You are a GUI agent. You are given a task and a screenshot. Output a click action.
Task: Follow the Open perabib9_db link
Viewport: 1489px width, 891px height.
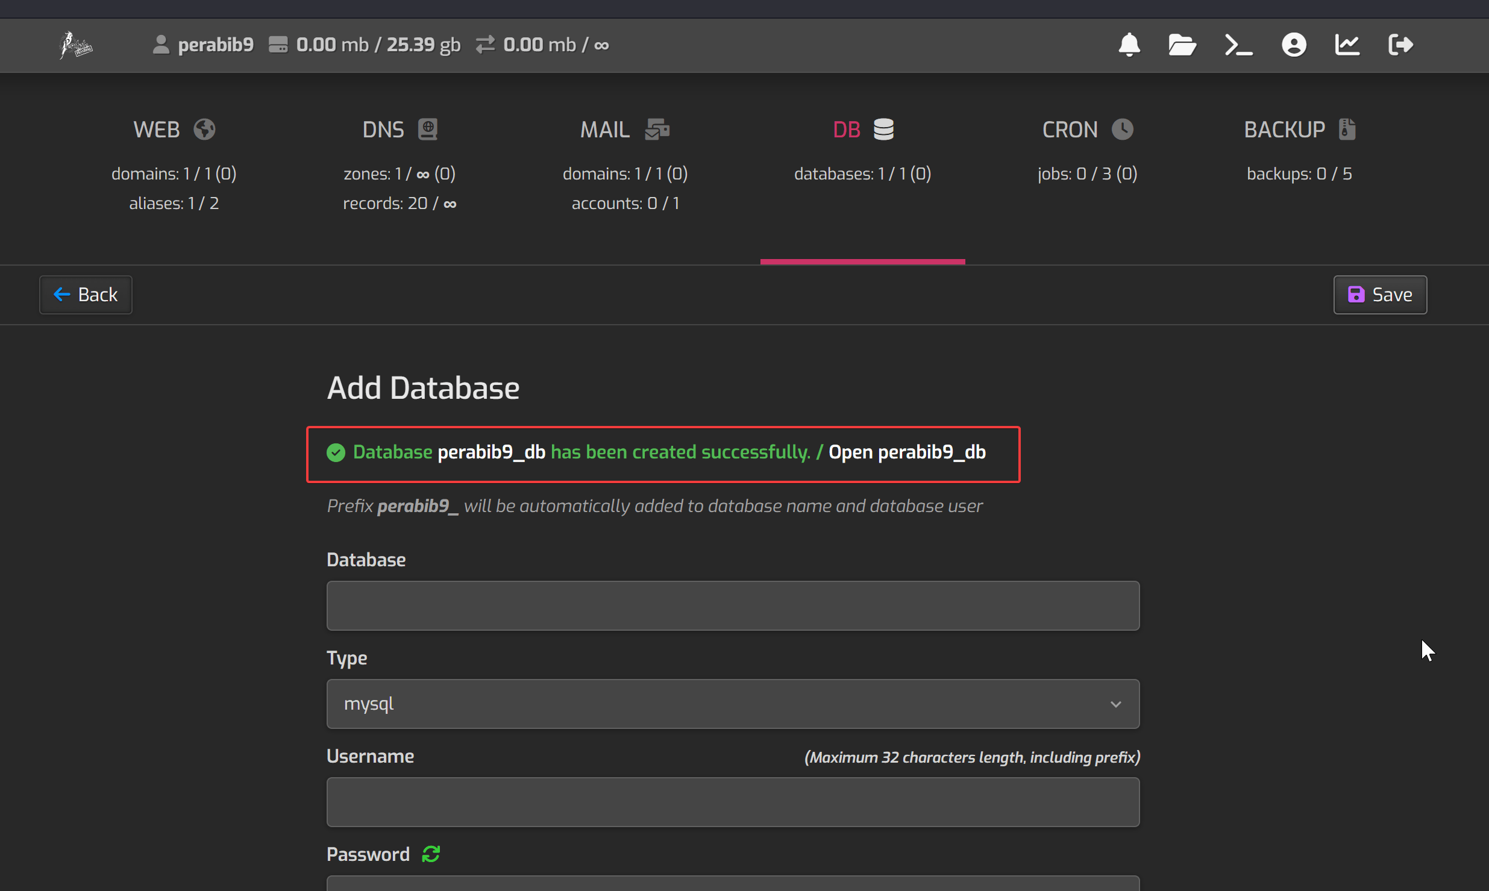tap(907, 452)
